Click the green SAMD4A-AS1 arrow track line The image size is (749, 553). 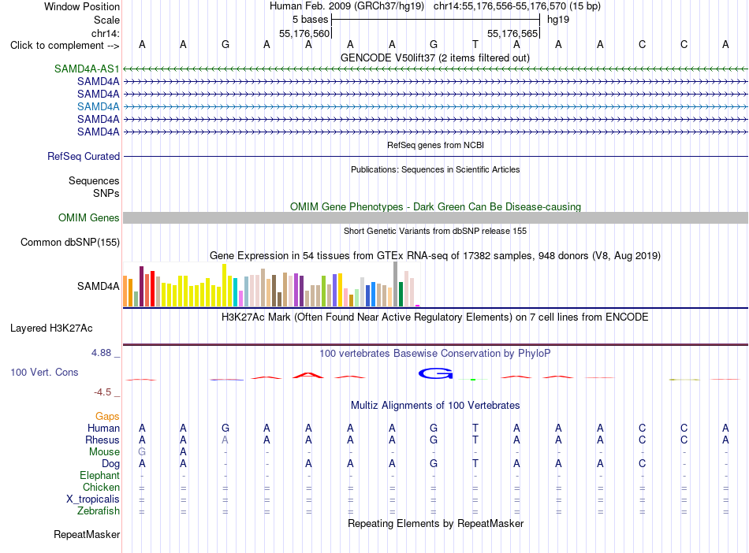coord(435,69)
